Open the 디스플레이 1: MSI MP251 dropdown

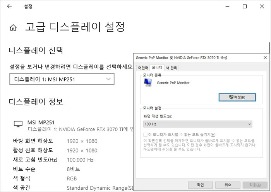62,79
